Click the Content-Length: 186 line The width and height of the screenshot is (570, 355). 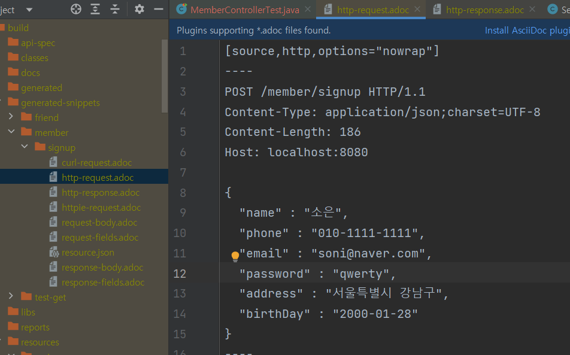pyautogui.click(x=293, y=132)
